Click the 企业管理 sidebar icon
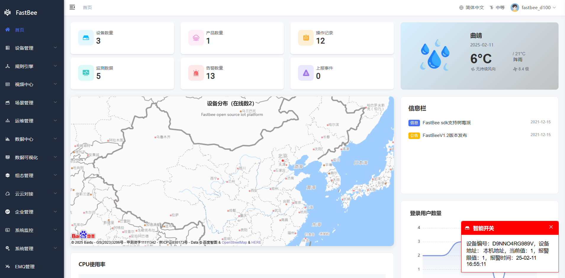 (8, 212)
